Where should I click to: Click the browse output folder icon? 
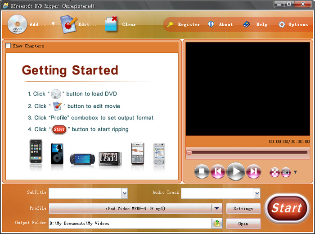(217, 223)
